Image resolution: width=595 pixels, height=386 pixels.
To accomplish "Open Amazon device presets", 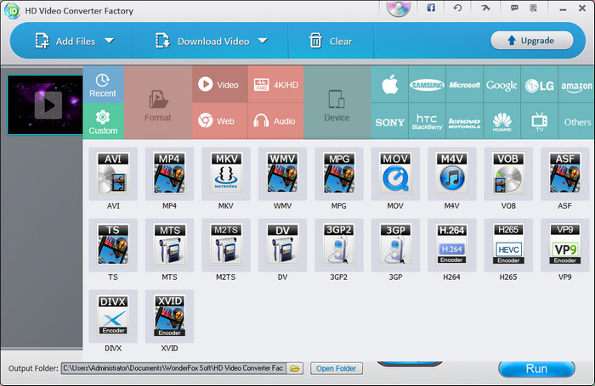I will (576, 84).
